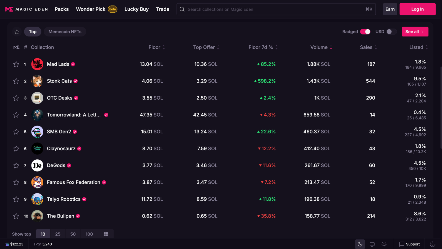Click the See all button
Image resolution: width=442 pixels, height=249 pixels.
click(x=415, y=32)
